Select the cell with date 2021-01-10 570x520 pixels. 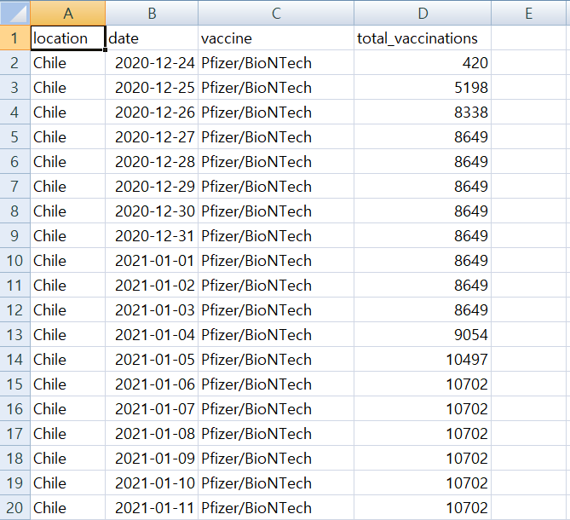click(152, 482)
